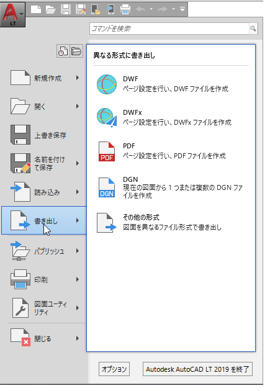Open from web and mobile toolbar icon

tap(96, 9)
